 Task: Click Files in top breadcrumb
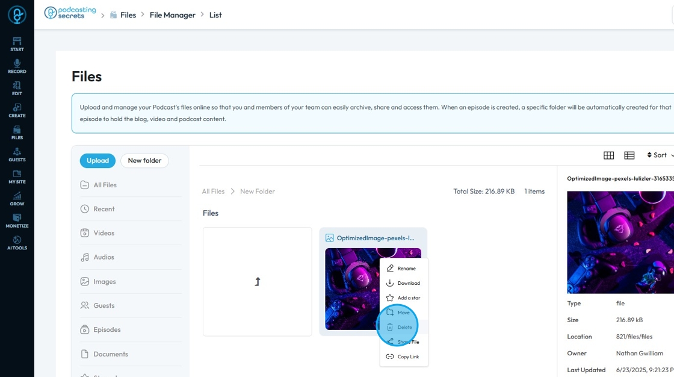[128, 15]
